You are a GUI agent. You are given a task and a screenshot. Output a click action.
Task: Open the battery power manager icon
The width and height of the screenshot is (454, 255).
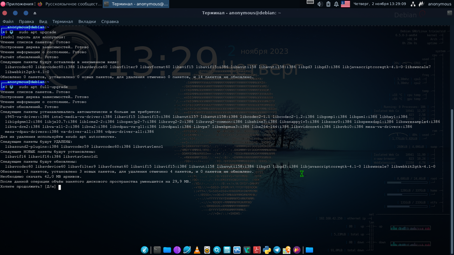click(328, 4)
